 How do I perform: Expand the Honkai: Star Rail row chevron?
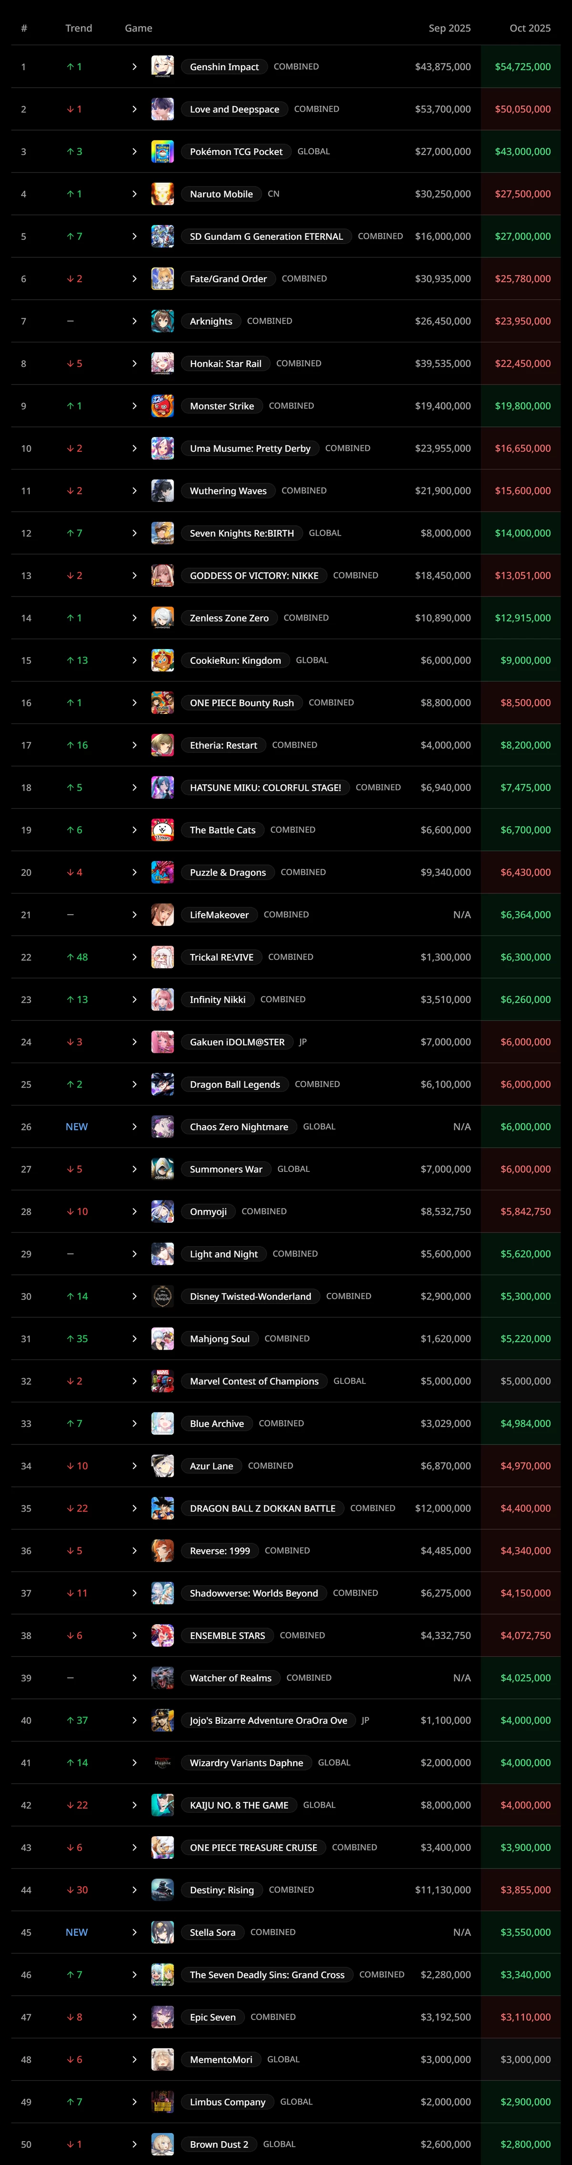click(134, 364)
